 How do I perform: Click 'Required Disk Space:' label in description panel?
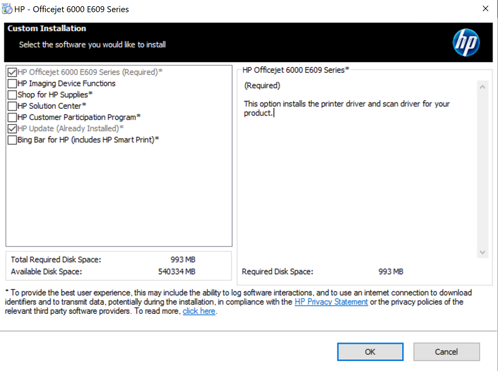click(278, 272)
